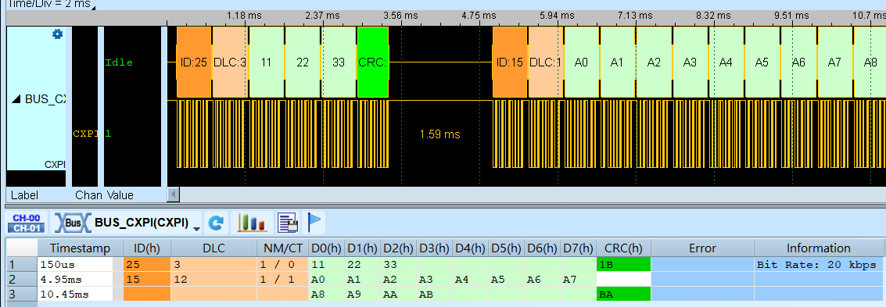
Task: Select the green CRC packet segment
Action: click(x=373, y=62)
